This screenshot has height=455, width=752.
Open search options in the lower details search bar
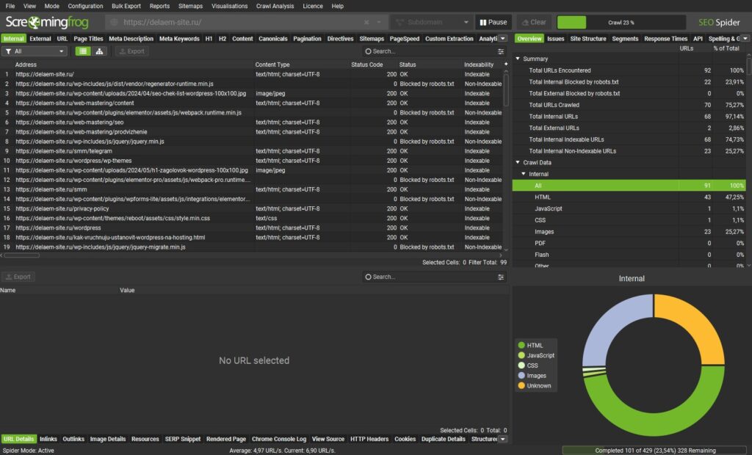pos(501,277)
